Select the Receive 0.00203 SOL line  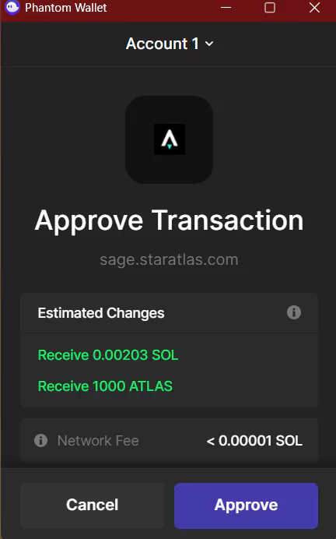[x=108, y=355]
